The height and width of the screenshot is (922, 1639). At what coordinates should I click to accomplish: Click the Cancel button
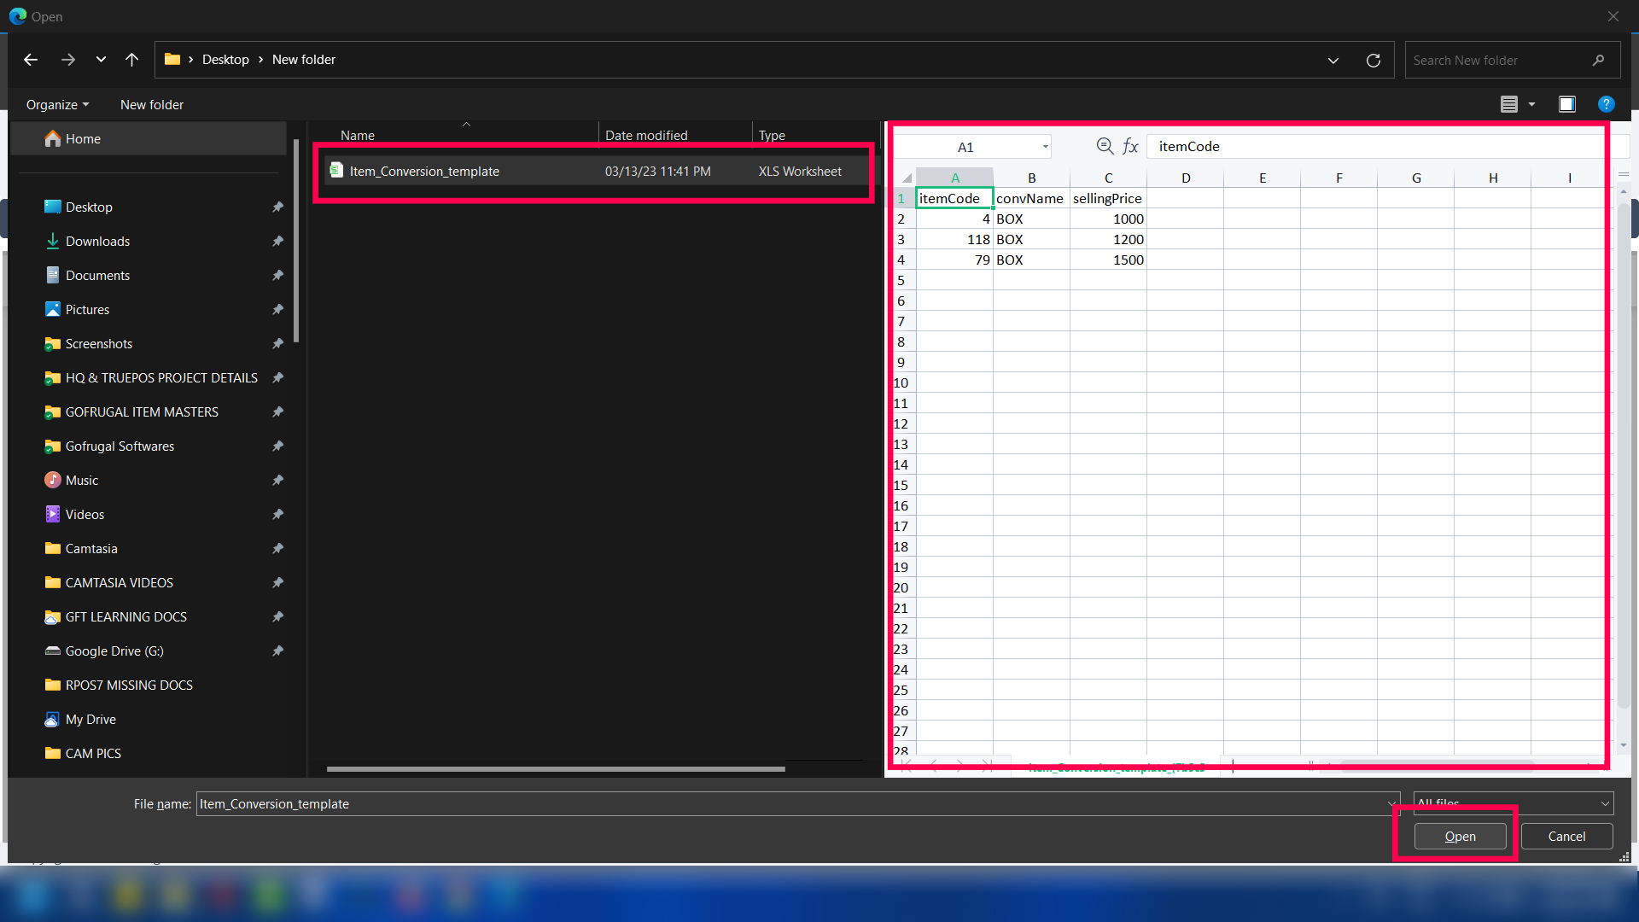(1566, 837)
